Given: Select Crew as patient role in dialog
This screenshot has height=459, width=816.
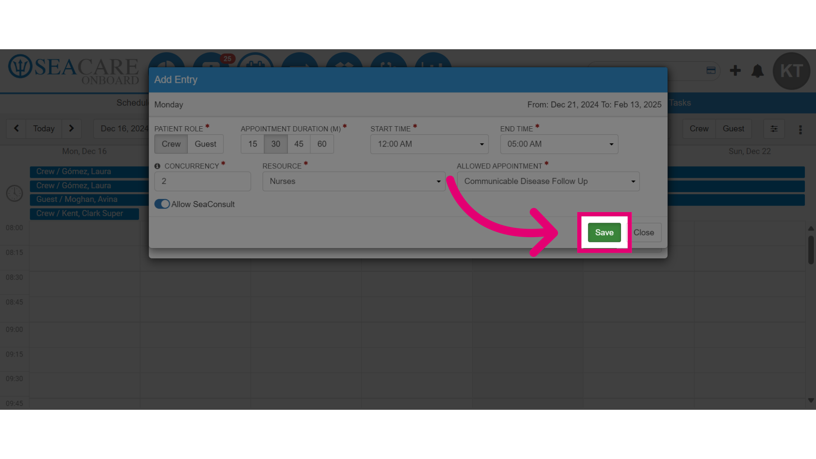Looking at the screenshot, I should coord(171,144).
